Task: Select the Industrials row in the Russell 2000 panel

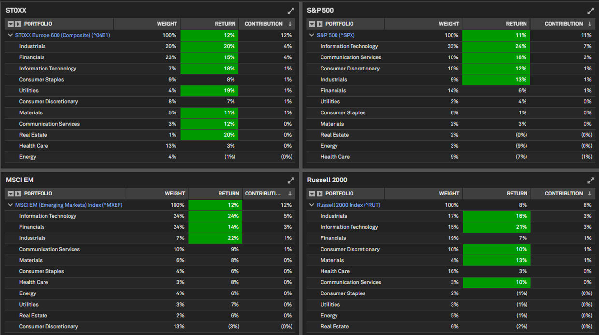Action: pyautogui.click(x=451, y=216)
